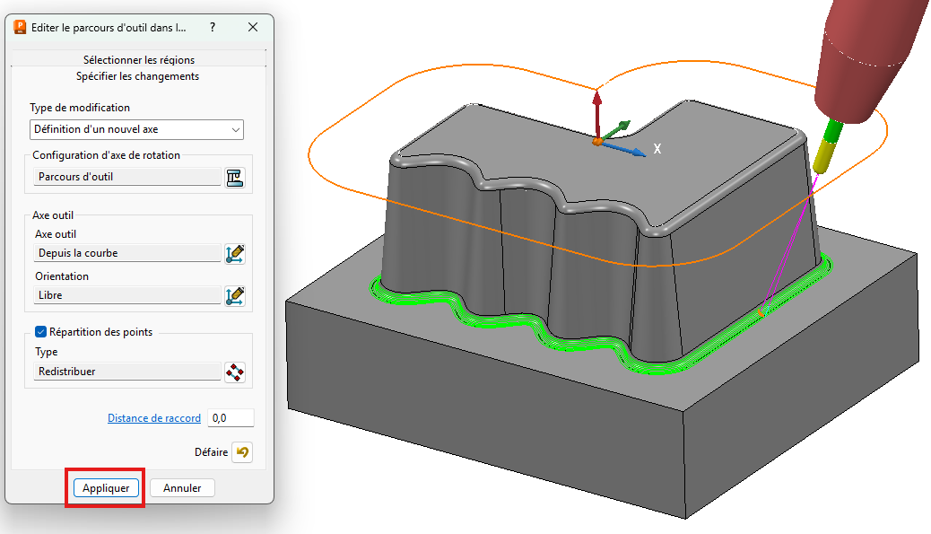
Task: Open tool axis editor beside Depuis la courbe
Action: [235, 253]
